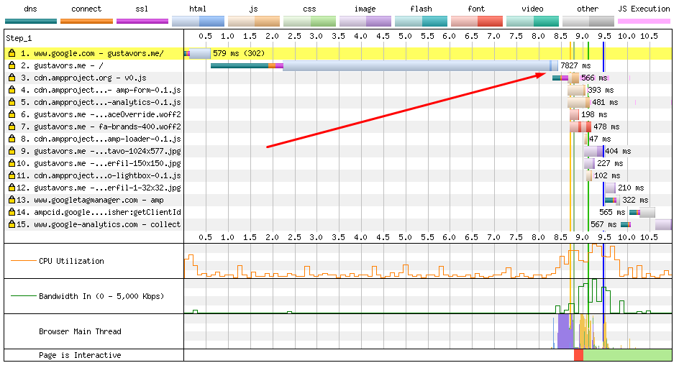Click the font legend color swatch
This screenshot has height=368, width=679.
click(477, 22)
